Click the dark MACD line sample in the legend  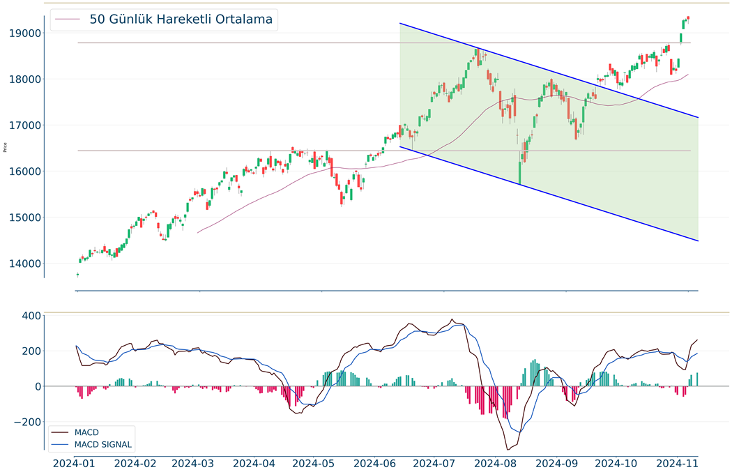59,432
